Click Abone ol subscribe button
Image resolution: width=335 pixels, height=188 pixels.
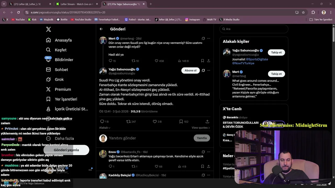[191, 70]
